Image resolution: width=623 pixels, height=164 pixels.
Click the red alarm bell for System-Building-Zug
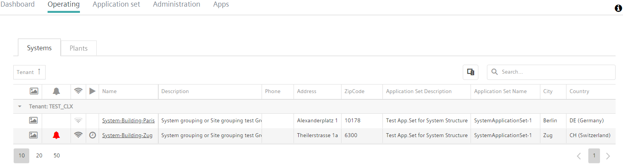(x=56, y=135)
